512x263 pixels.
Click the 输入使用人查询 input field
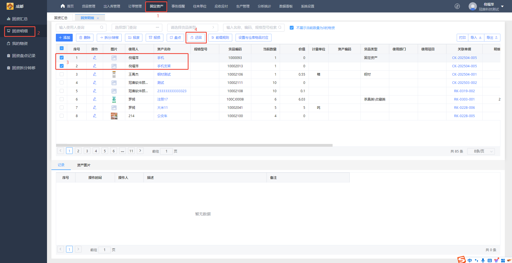coord(81,27)
